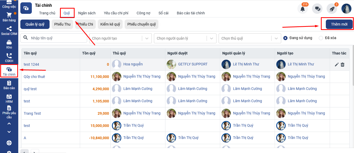Screen dimensions: 354x153
Task: Delete the test 1244 fund with trash icon
Action: (x=343, y=64)
